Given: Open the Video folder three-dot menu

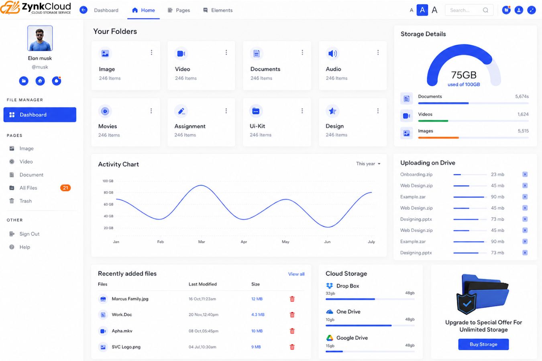Looking at the screenshot, I should tap(226, 53).
